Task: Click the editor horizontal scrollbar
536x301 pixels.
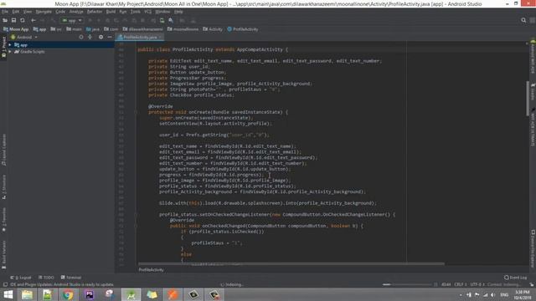Action: (x=291, y=264)
